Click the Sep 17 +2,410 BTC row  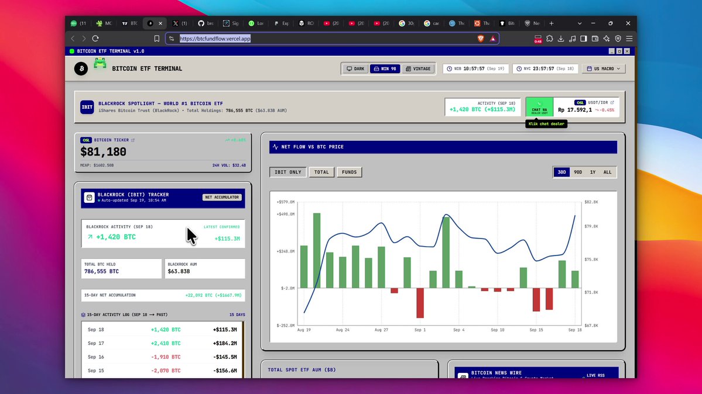163,344
